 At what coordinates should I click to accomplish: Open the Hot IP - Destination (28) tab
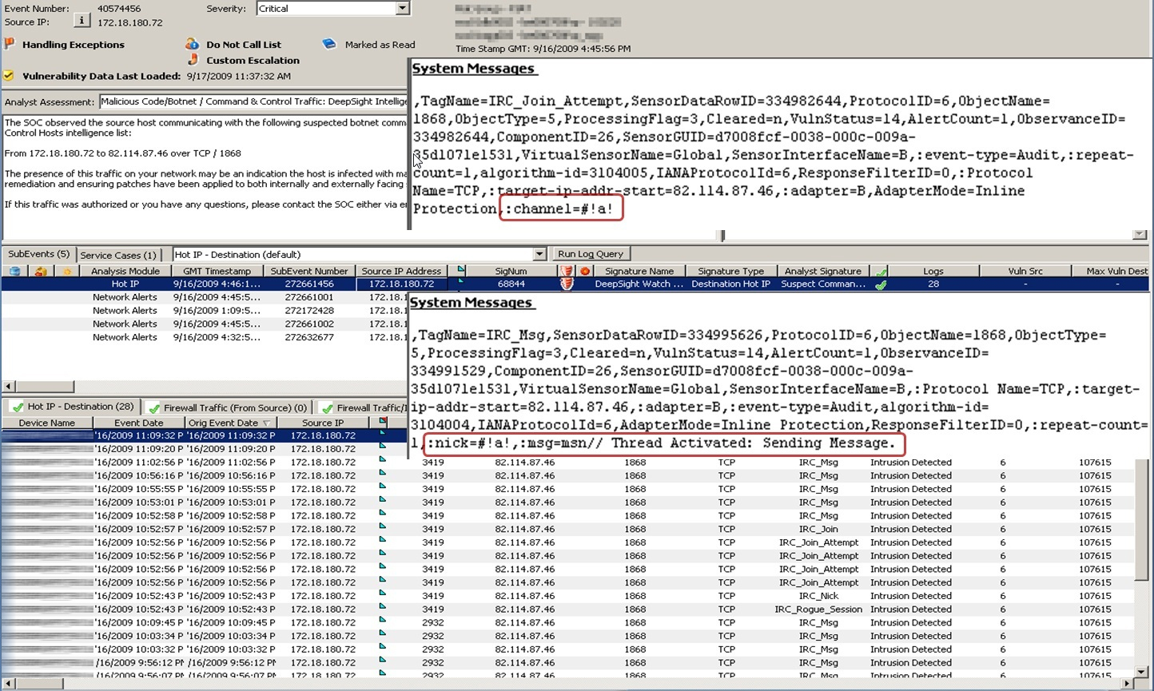[x=73, y=407]
